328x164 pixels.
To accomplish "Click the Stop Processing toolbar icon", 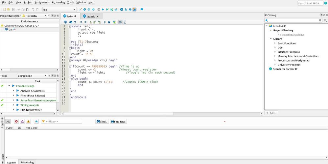I will 99,10.
